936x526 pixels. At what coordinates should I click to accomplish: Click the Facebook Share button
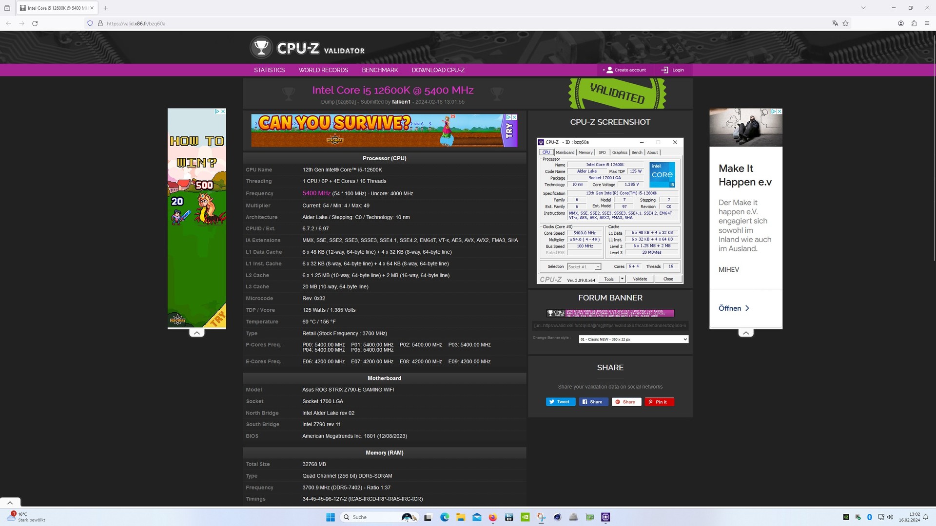click(593, 402)
